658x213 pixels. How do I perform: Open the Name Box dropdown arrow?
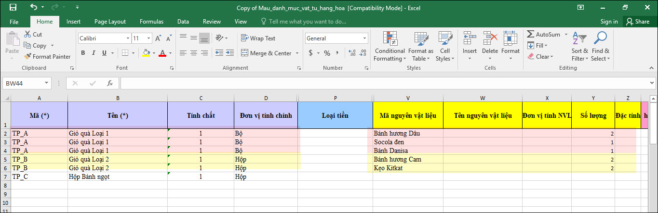[x=47, y=83]
